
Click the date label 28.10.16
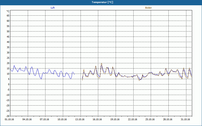[x=168, y=119]
